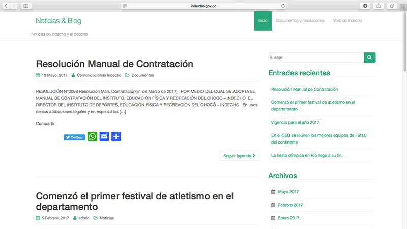Click the calendar icon beside Mayo 2017
Viewport: 407px width, 229px height.
tap(273, 192)
